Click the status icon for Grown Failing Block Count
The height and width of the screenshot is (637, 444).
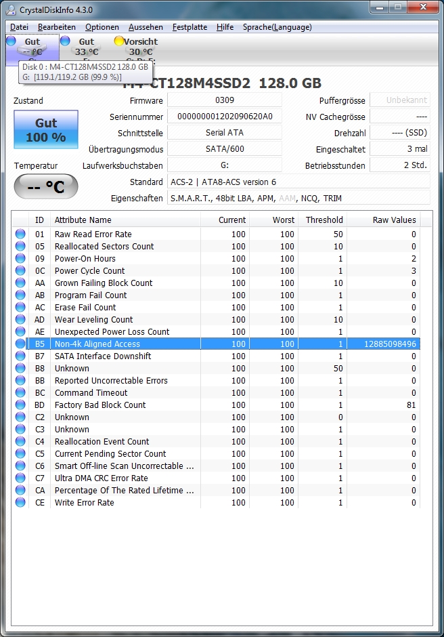(x=20, y=283)
